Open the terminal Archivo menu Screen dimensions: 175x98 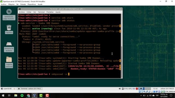point(22,12)
